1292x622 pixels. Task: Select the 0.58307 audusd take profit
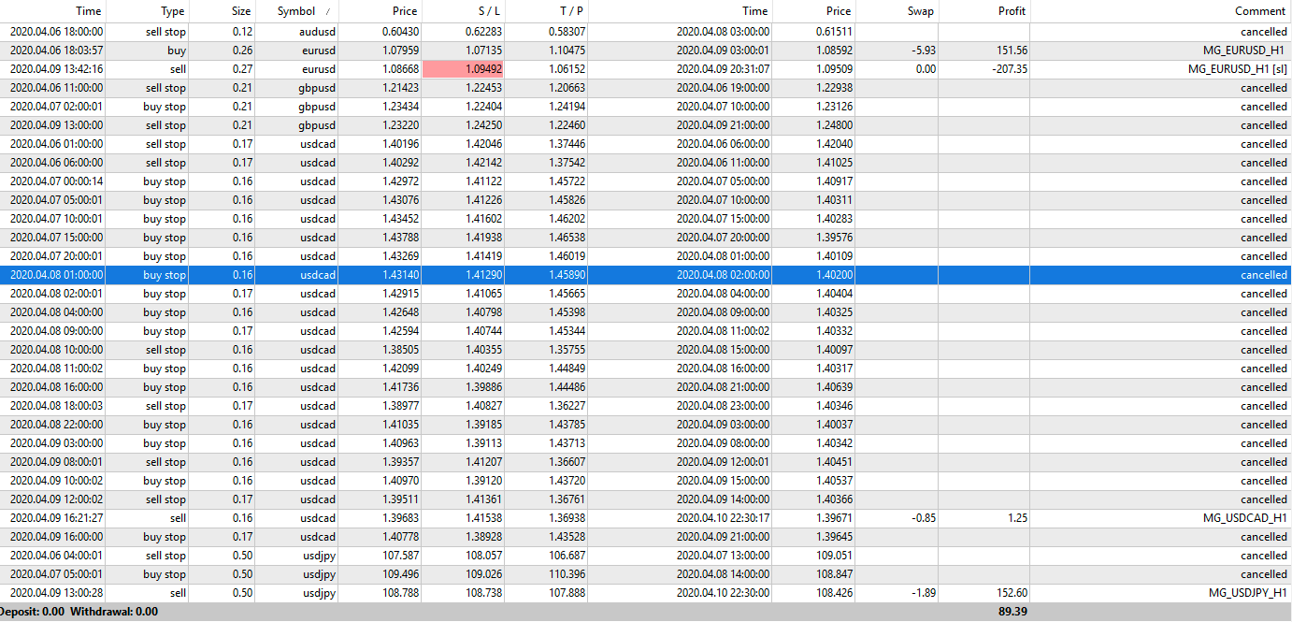pos(567,32)
